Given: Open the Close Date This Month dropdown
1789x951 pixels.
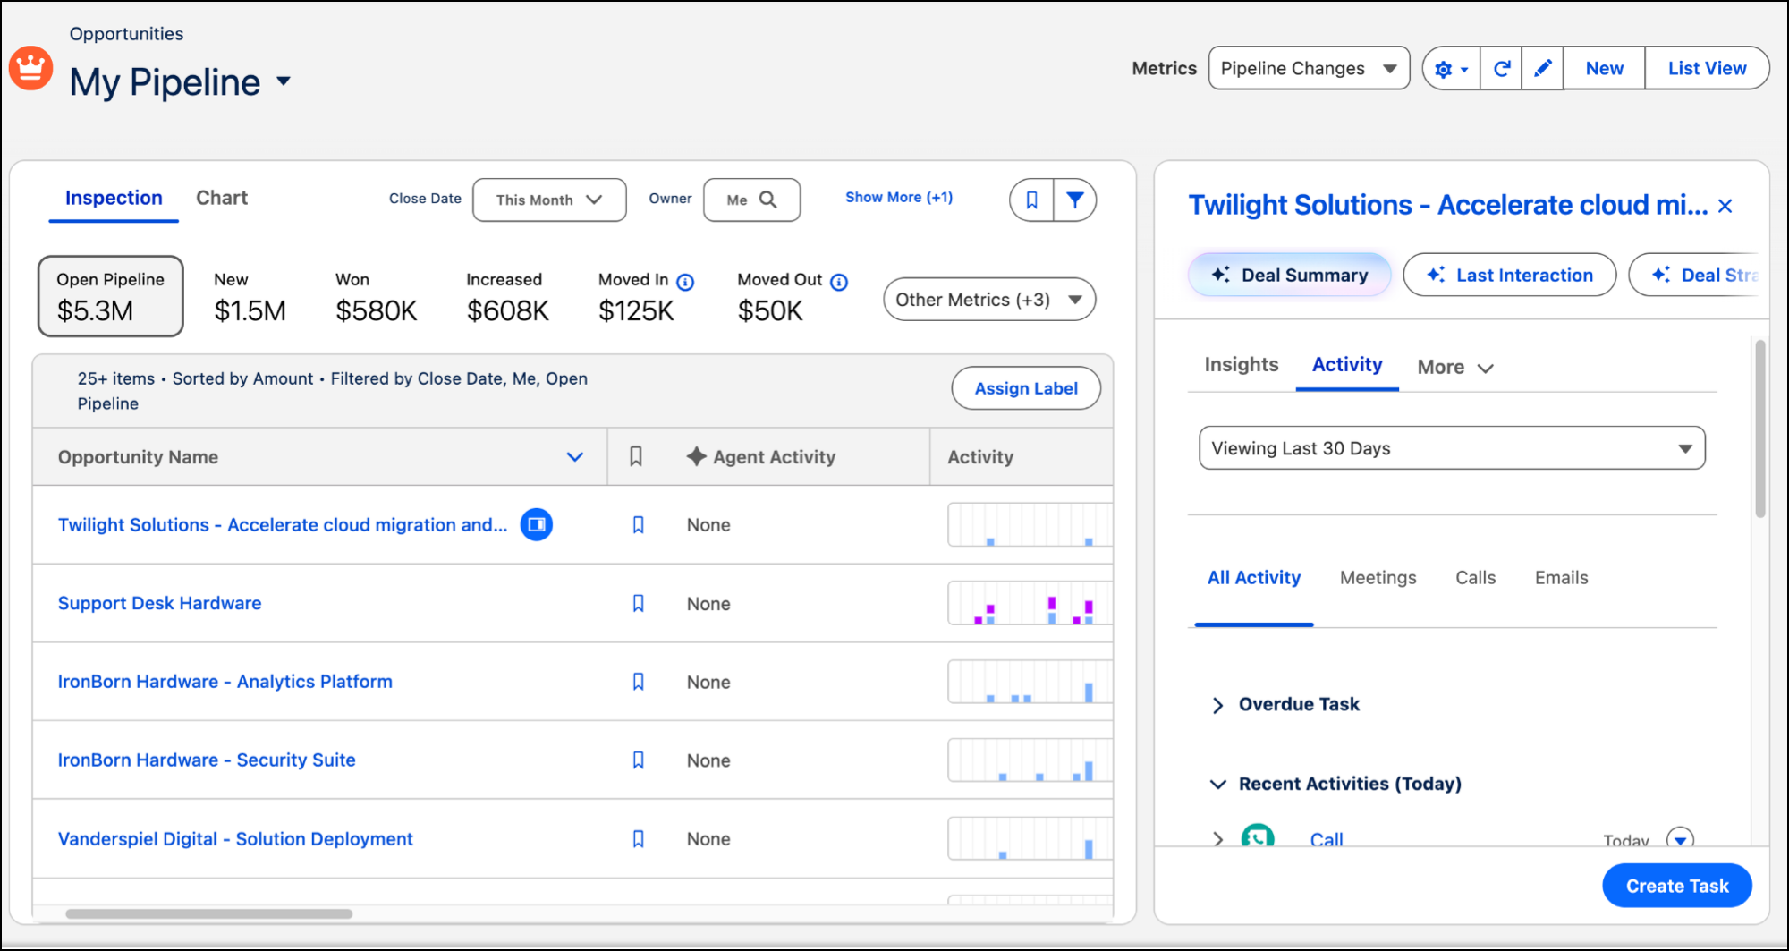Looking at the screenshot, I should click(549, 200).
